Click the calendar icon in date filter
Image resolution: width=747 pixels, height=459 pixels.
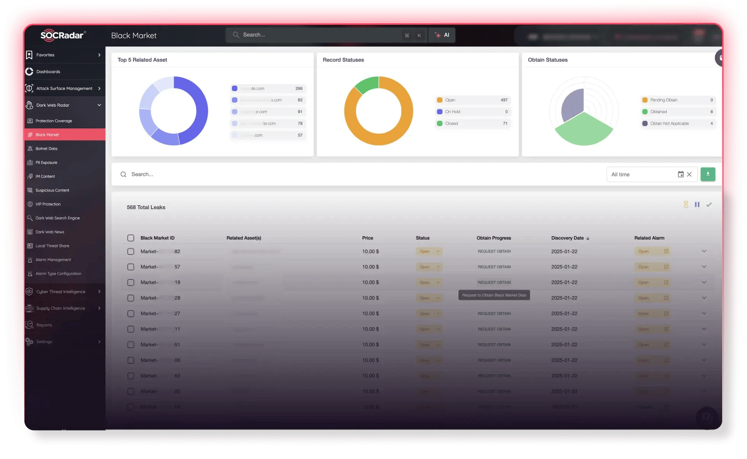click(681, 174)
